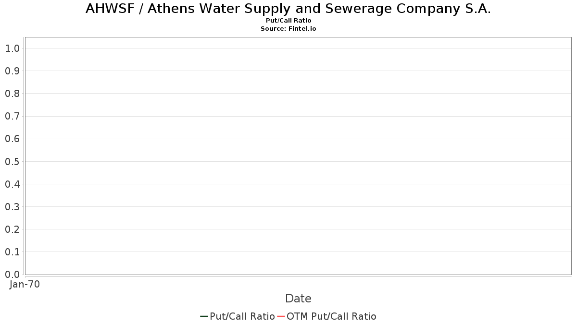Click the 0.8 y-axis tick label

13,94
